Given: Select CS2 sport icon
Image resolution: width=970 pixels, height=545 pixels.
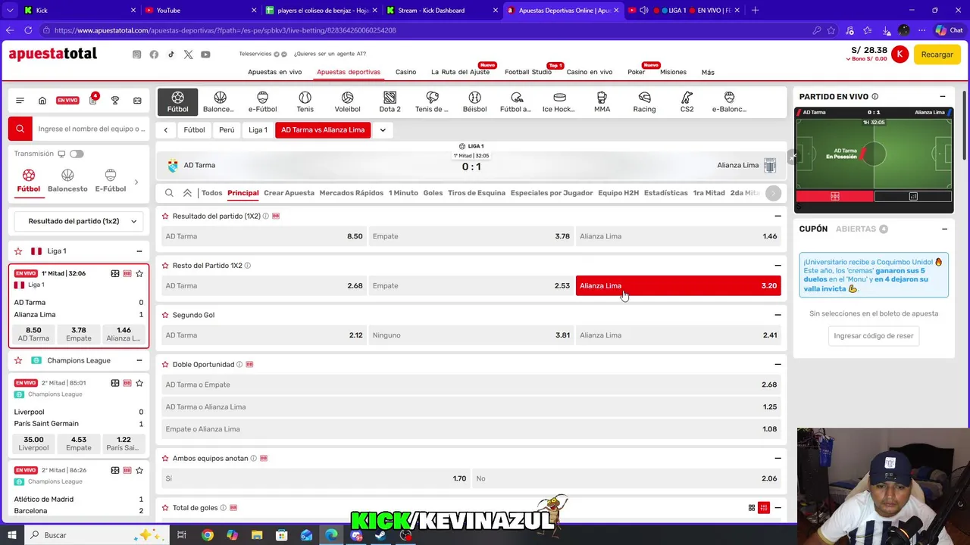Looking at the screenshot, I should [687, 102].
